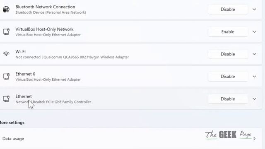The image size is (265, 149).
Task: Click the Ethernet Realtek adapter icon
Action: coord(6,99)
